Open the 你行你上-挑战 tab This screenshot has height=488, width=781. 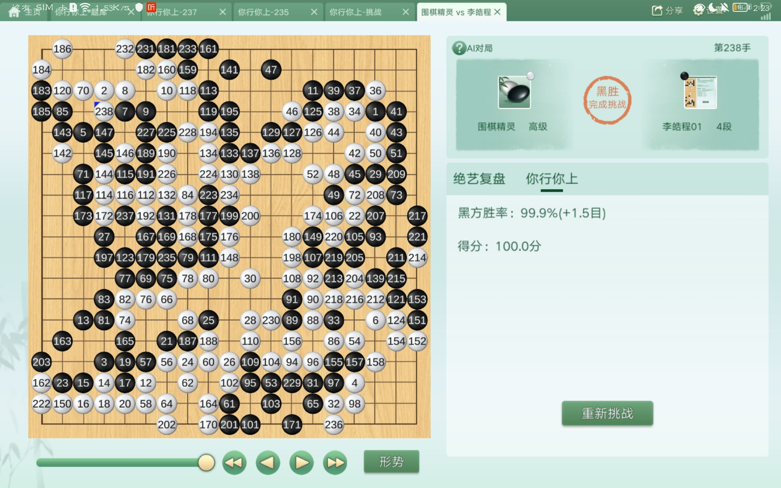coord(356,12)
